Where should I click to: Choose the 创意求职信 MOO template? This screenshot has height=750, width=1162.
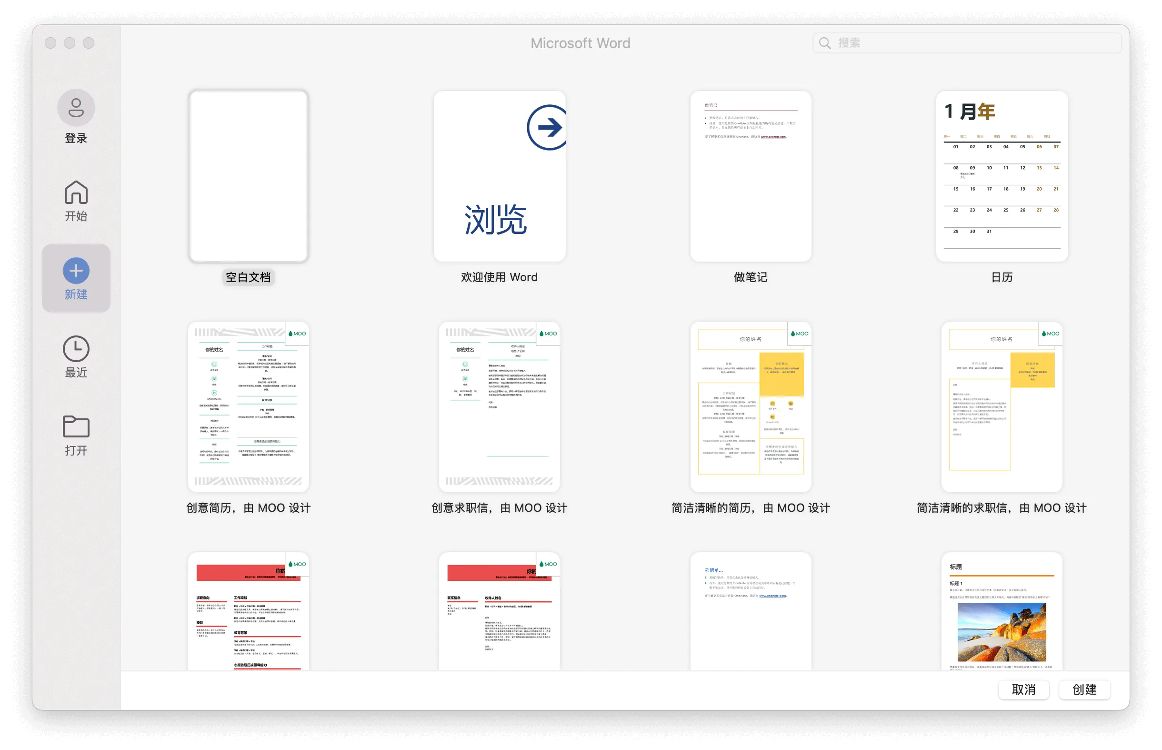(498, 406)
